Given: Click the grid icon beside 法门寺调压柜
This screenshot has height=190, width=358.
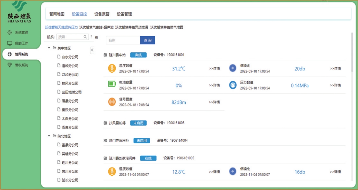Looking at the screenshot, I should click(105, 141).
